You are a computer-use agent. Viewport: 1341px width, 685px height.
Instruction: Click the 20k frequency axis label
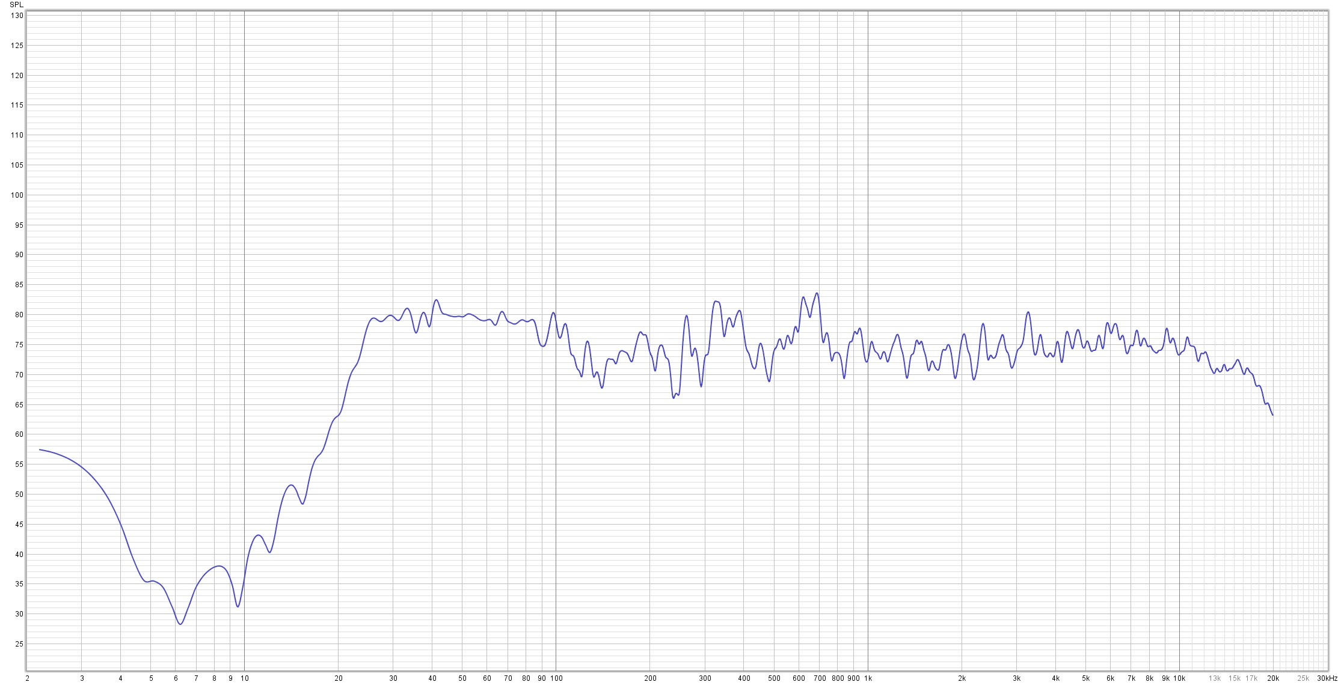[1273, 678]
